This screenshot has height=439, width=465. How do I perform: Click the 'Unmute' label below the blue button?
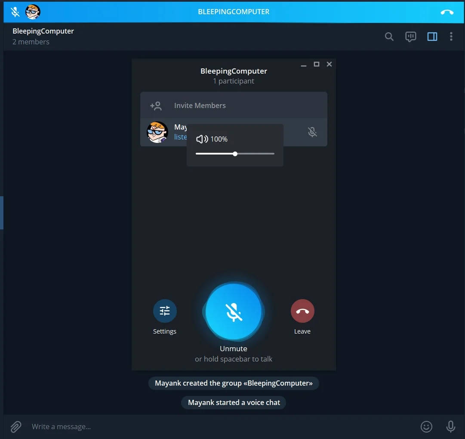click(x=234, y=349)
